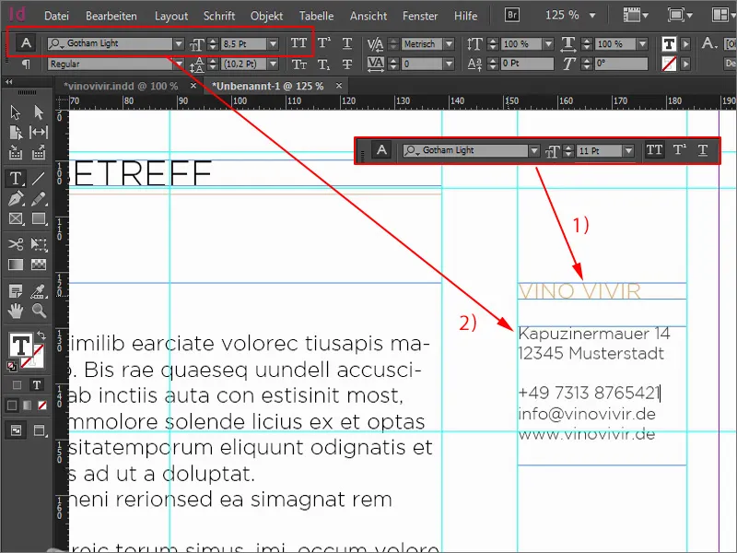
Task: Open the Fenster menu
Action: [x=420, y=16]
